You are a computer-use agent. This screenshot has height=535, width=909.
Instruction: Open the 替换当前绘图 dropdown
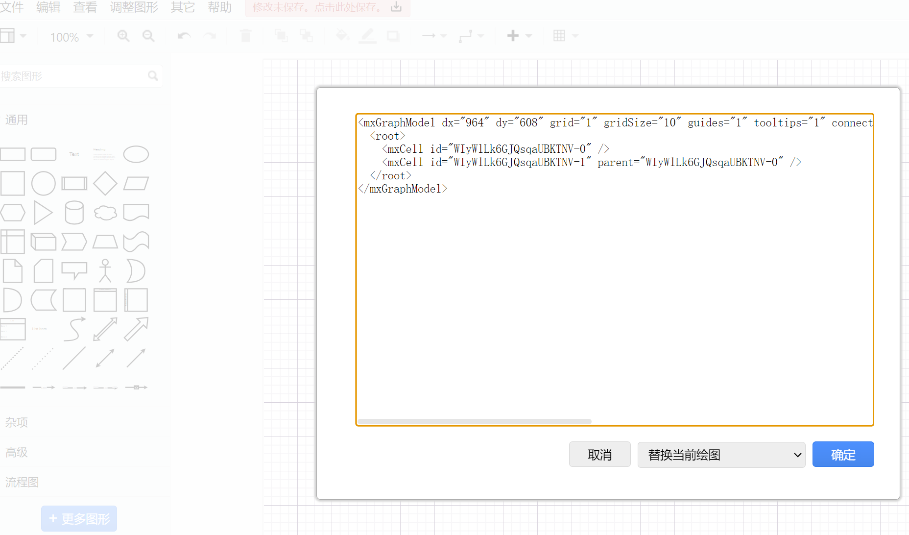point(721,455)
